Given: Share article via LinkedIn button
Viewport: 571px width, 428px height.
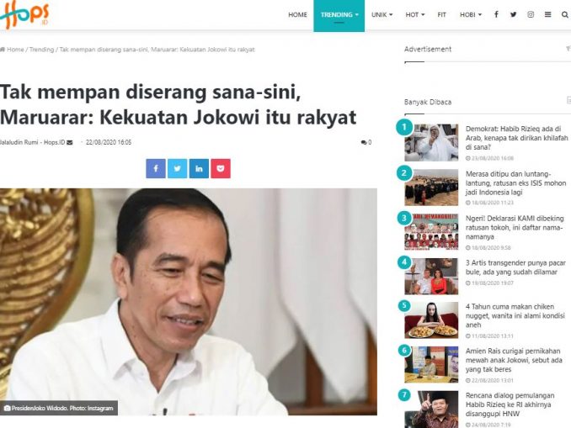Looking at the screenshot, I should point(199,168).
